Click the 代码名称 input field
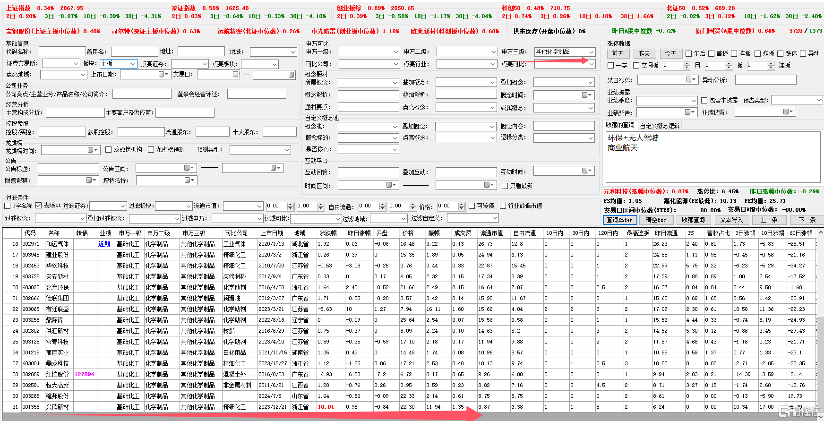Screen dimensions: 824x421 pyautogui.click(x=62, y=52)
